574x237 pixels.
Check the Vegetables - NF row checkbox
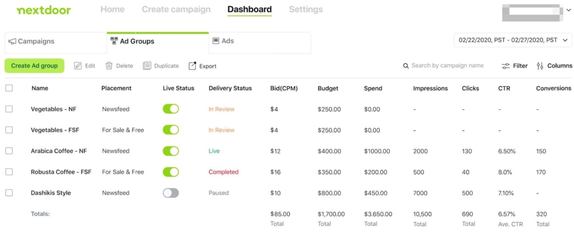point(9,109)
